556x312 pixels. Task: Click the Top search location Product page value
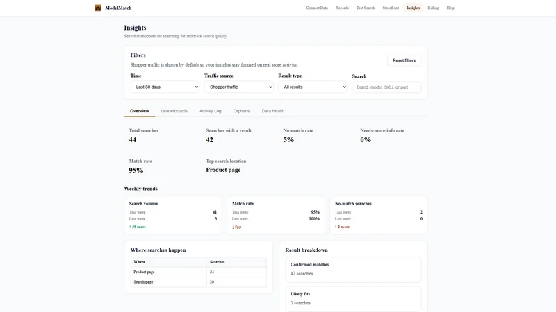pos(223,170)
